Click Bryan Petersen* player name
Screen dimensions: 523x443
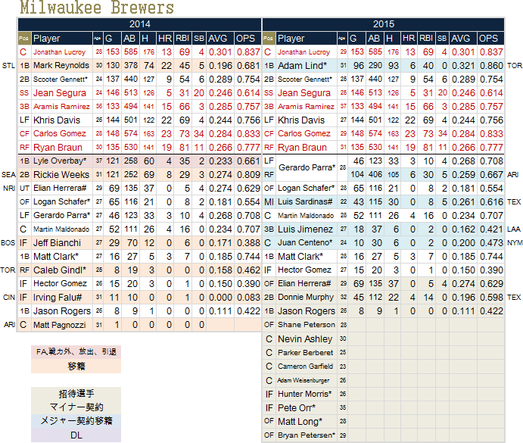coord(307,435)
